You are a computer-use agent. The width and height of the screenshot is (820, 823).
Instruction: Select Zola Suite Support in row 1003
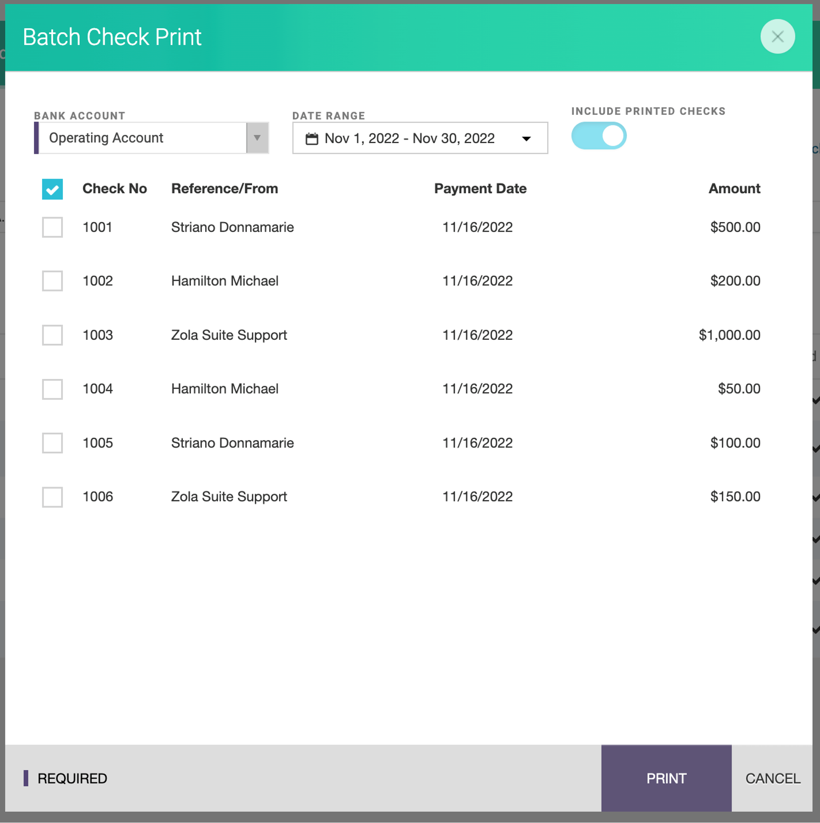point(229,335)
